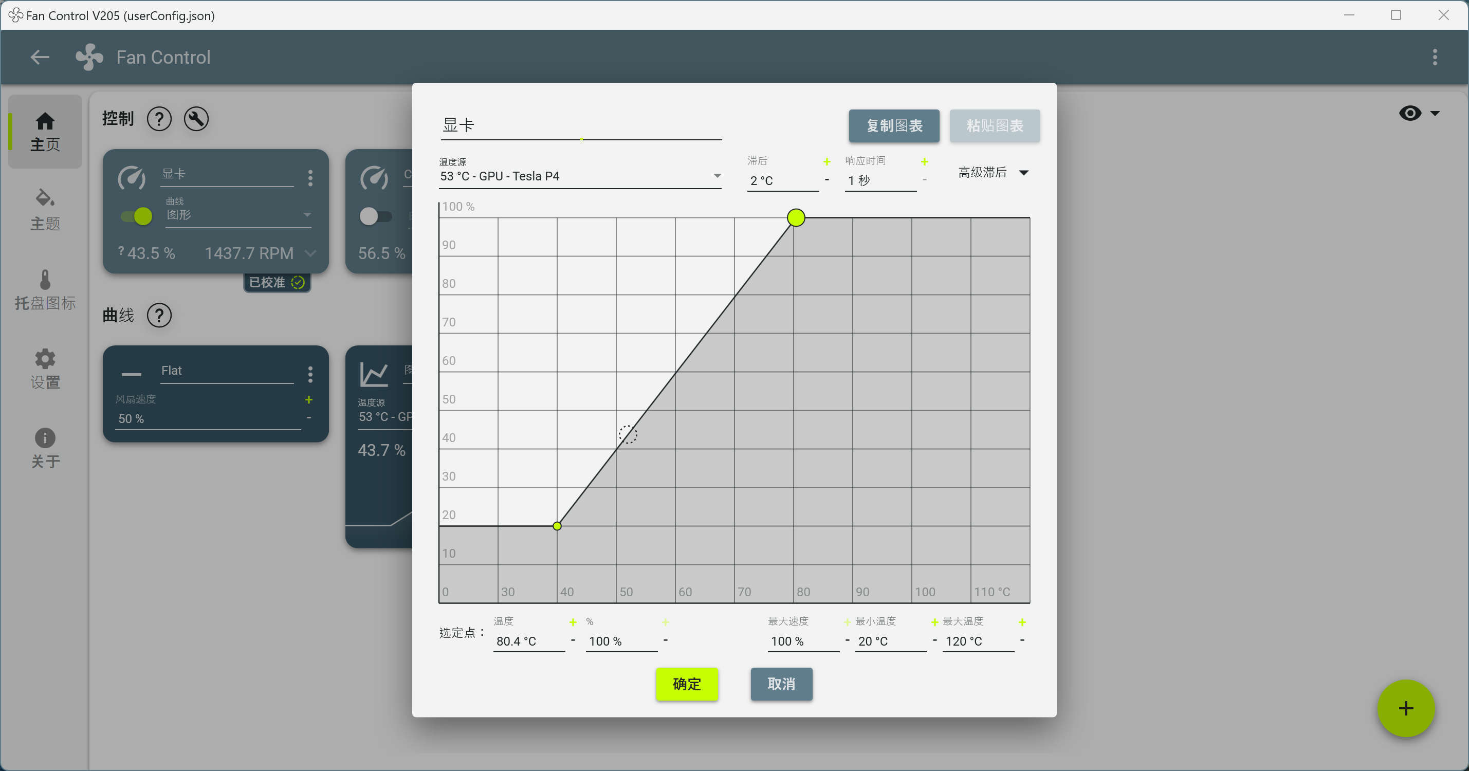The image size is (1469, 771).
Task: Open the 主题 theme page in sidebar
Action: pyautogui.click(x=45, y=210)
